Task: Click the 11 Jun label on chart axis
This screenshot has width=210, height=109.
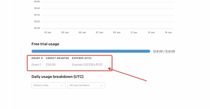Action: (x=134, y=32)
